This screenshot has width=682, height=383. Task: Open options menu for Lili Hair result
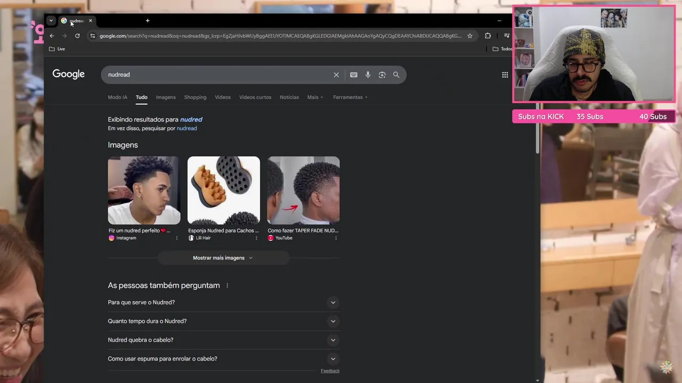(256, 238)
